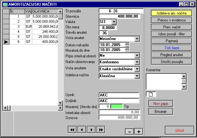This screenshot has width=197, height=138.
Task: Click the Datum nakazila date spinner
Action: (x=127, y=44)
